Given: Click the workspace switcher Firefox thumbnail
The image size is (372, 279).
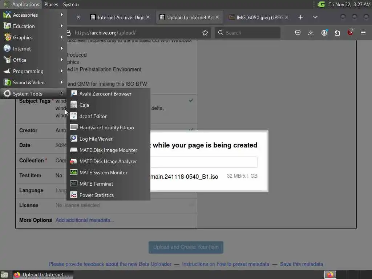Looking at the screenshot, I should pyautogui.click(x=330, y=275).
